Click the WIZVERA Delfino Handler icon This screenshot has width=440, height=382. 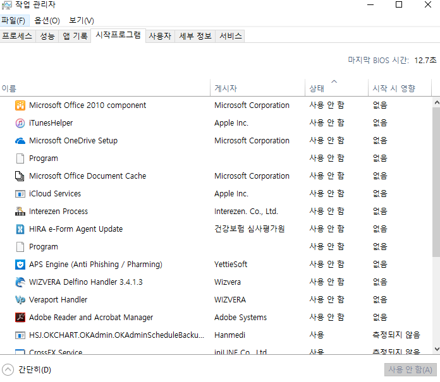(20, 282)
